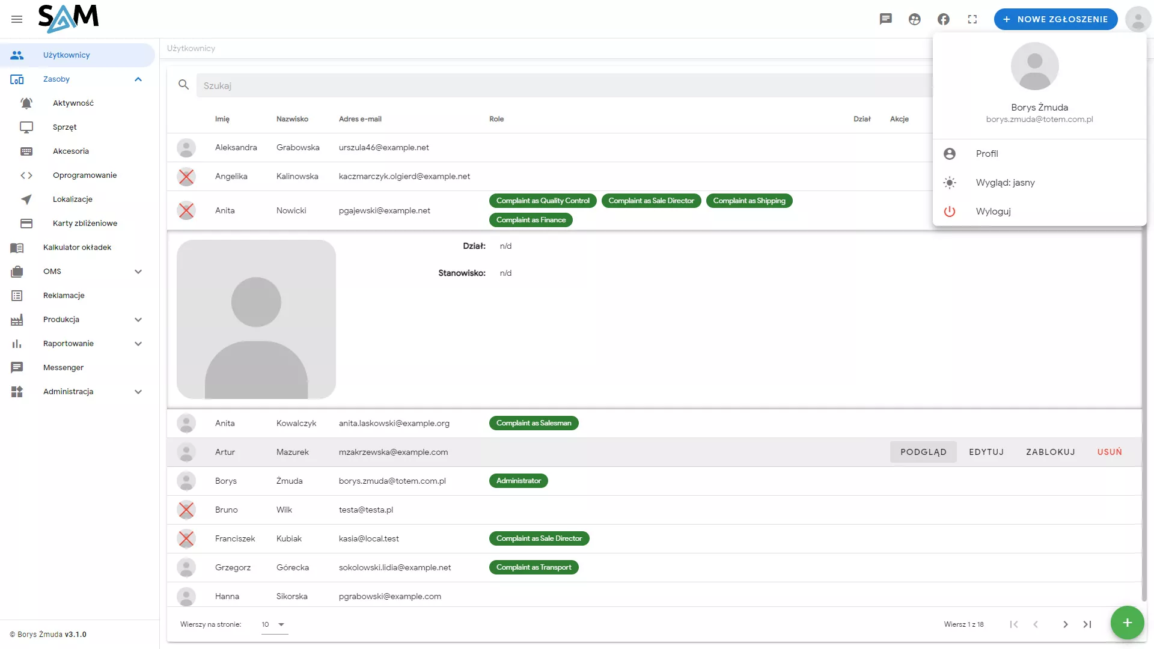Click USUŃ for Artur Mazurek
The width and height of the screenshot is (1154, 649).
tap(1110, 452)
